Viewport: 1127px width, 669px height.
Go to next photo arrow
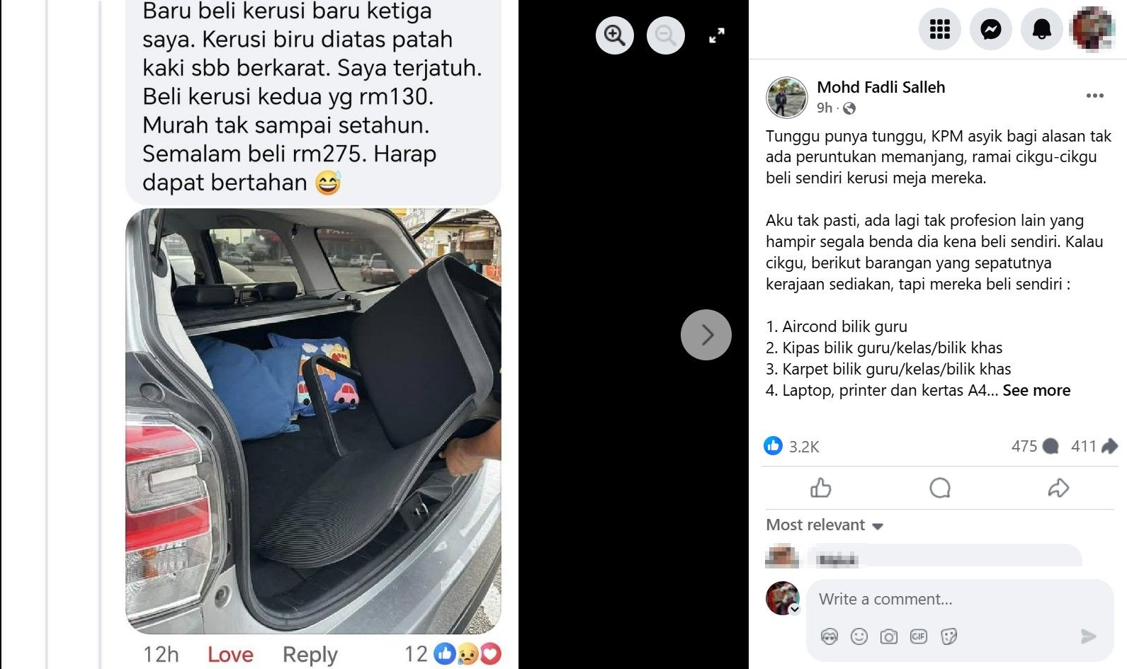pyautogui.click(x=706, y=335)
